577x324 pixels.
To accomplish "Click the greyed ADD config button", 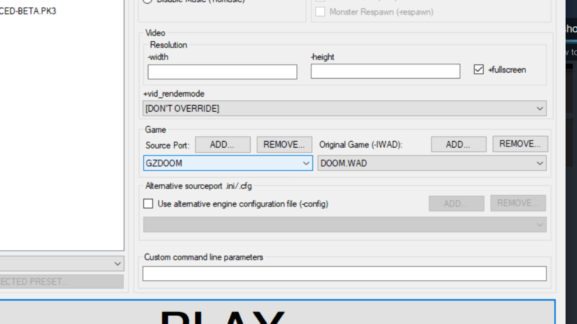I will (456, 204).
